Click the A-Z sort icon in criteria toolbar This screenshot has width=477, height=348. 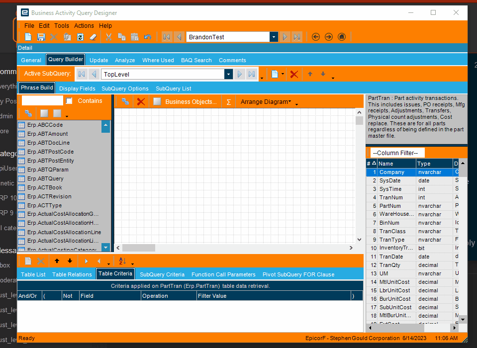[122, 261]
